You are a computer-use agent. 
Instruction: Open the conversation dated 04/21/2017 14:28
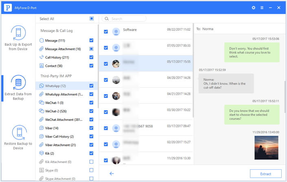146,96
